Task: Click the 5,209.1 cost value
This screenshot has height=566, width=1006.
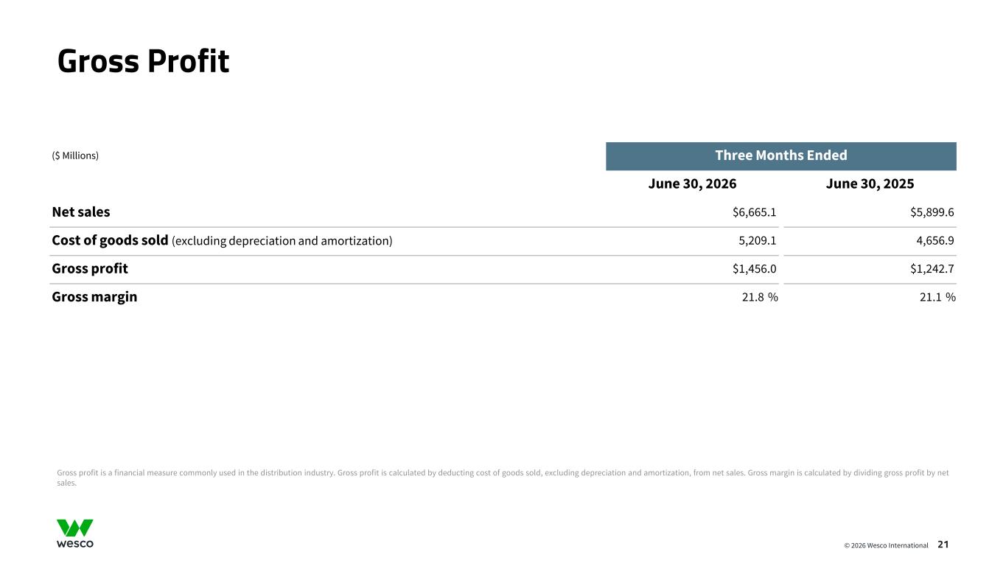Action: tap(758, 240)
